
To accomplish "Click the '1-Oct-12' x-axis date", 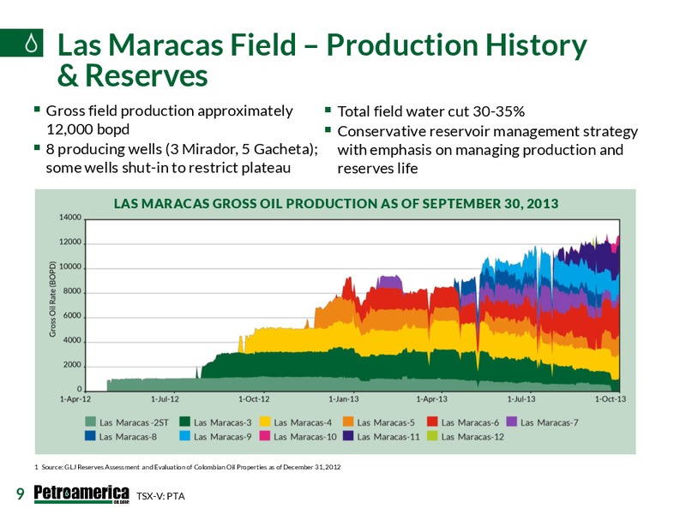I will 254,399.
